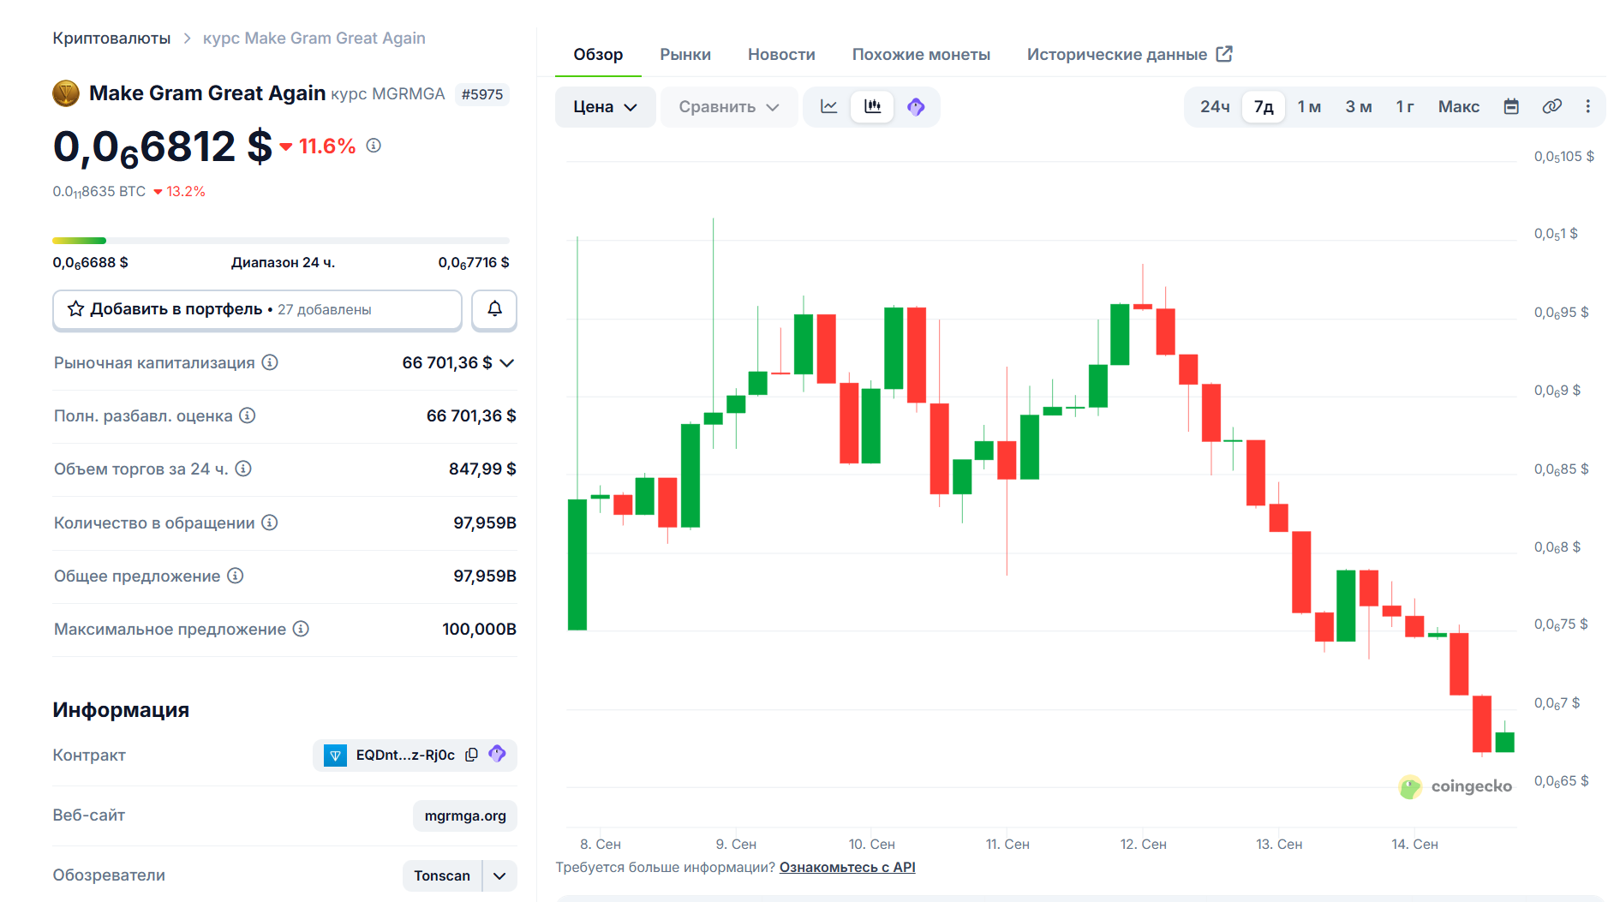
Task: Click the market cap value 66 701,36 $
Action: [x=447, y=362]
